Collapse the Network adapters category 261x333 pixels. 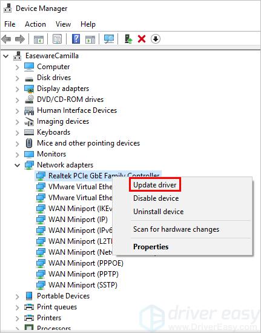(18, 165)
